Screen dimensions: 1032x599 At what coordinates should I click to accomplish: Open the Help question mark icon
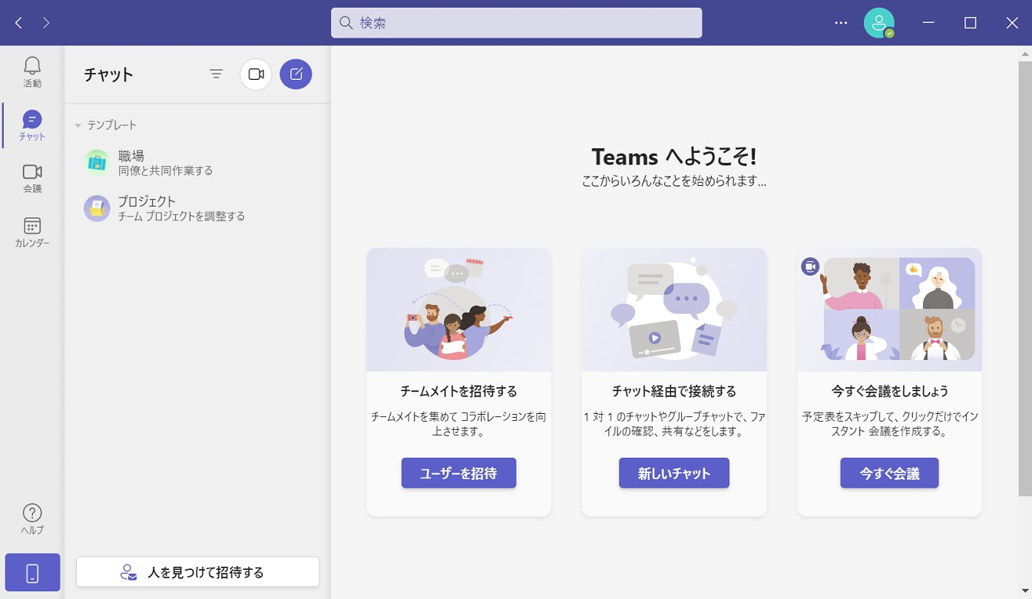point(32,518)
